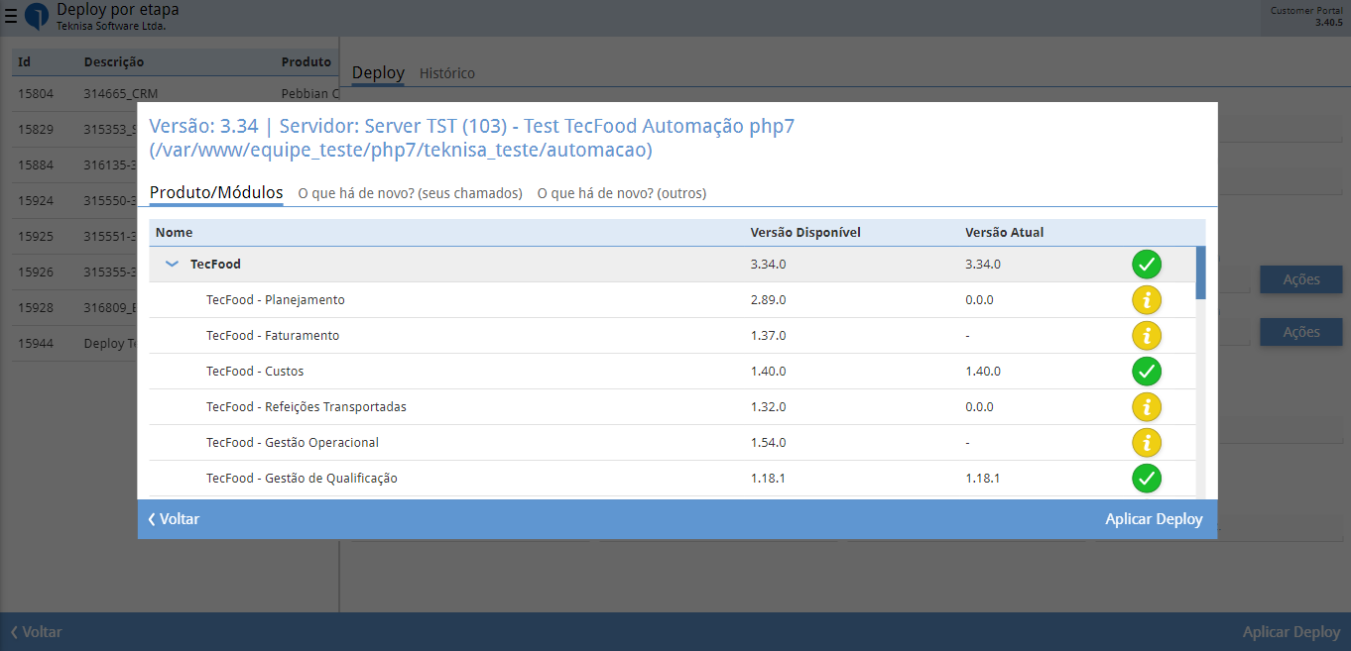The image size is (1351, 651).
Task: Sort by Nome column header
Action: click(x=175, y=233)
